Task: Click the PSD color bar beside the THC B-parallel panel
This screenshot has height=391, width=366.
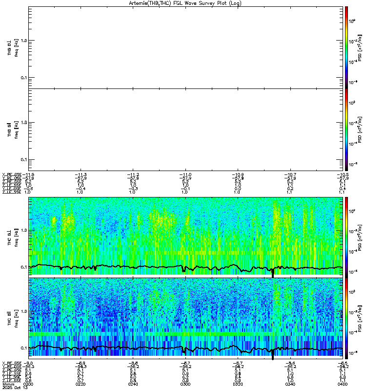Action: pos(346,319)
